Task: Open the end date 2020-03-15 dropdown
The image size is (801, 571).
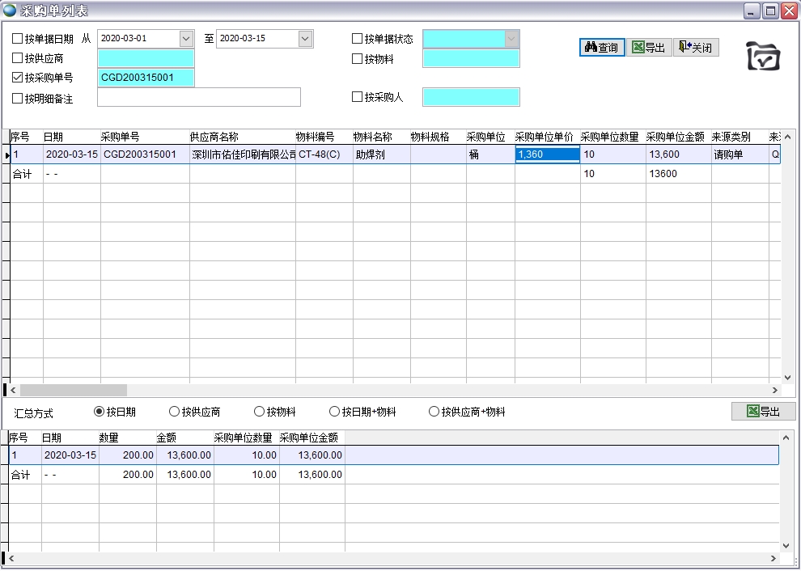Action: tap(305, 39)
